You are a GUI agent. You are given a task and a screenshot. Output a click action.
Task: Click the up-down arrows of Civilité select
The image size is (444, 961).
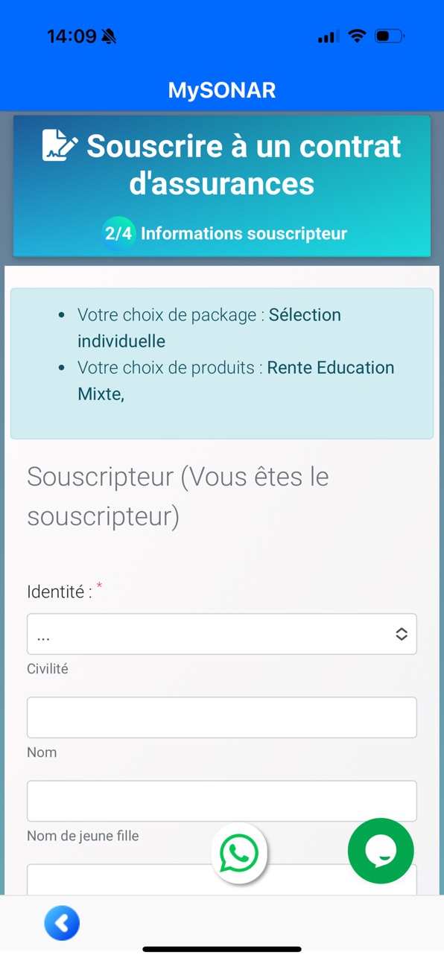(x=401, y=634)
